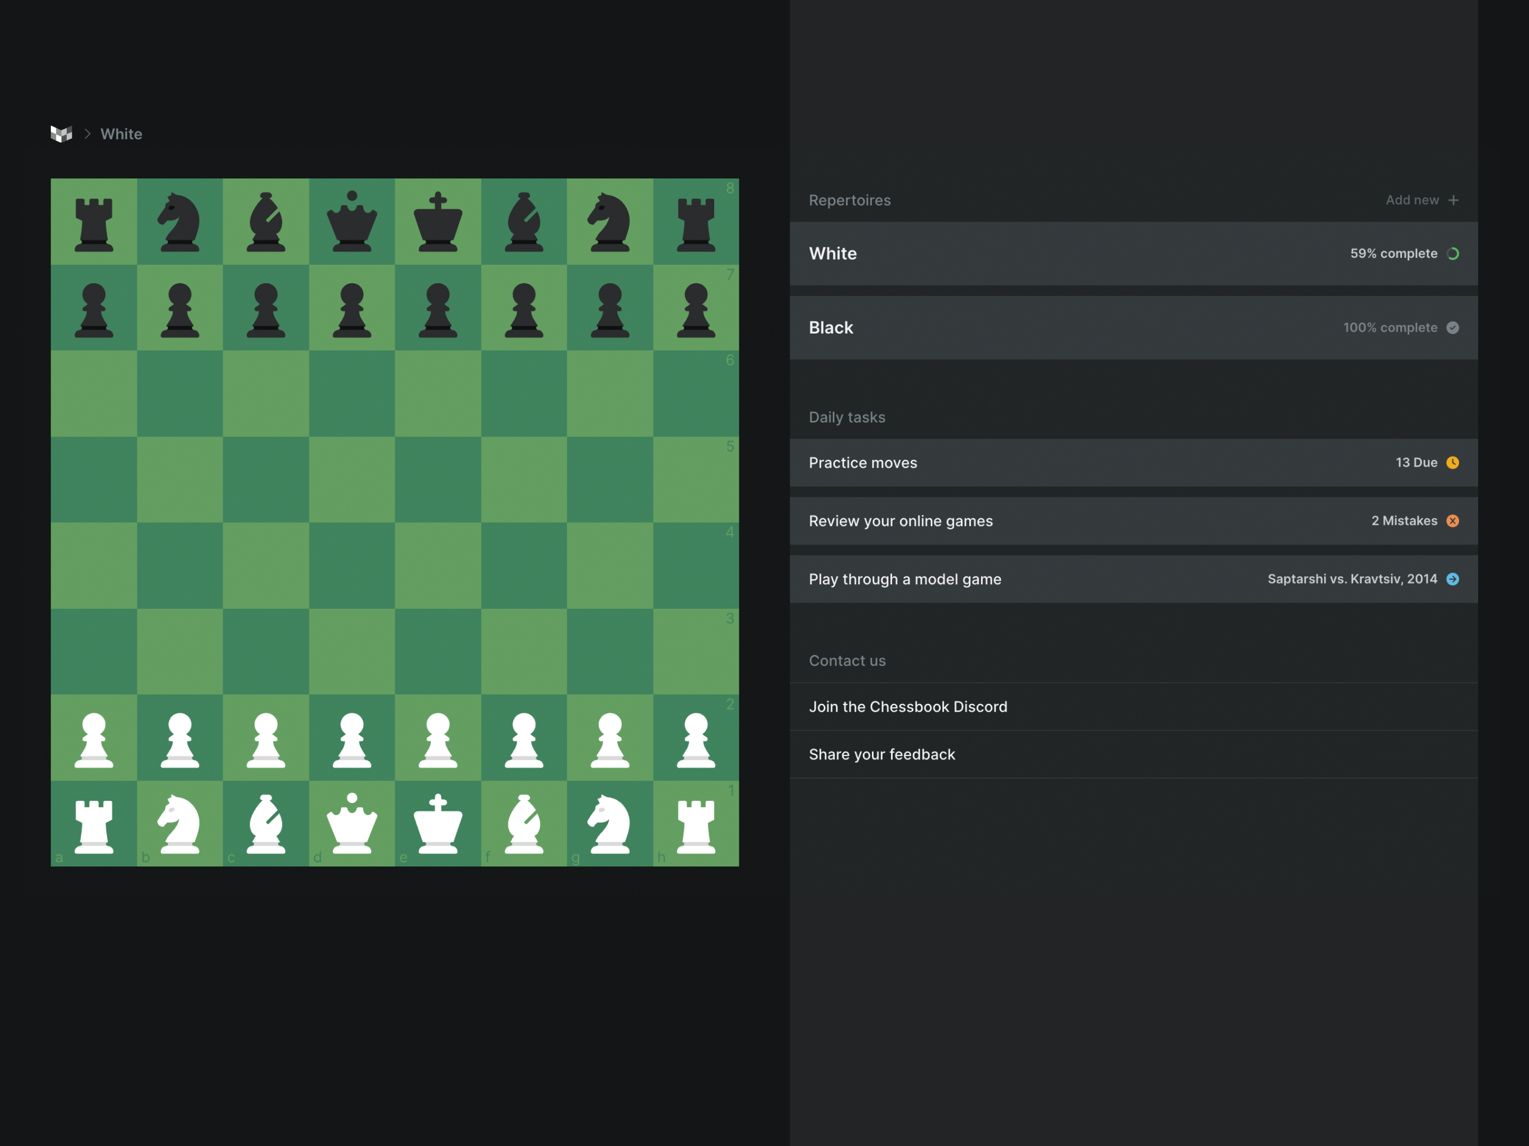1529x1146 pixels.
Task: Click the orange clock icon beside 13 Due
Action: 1452,462
